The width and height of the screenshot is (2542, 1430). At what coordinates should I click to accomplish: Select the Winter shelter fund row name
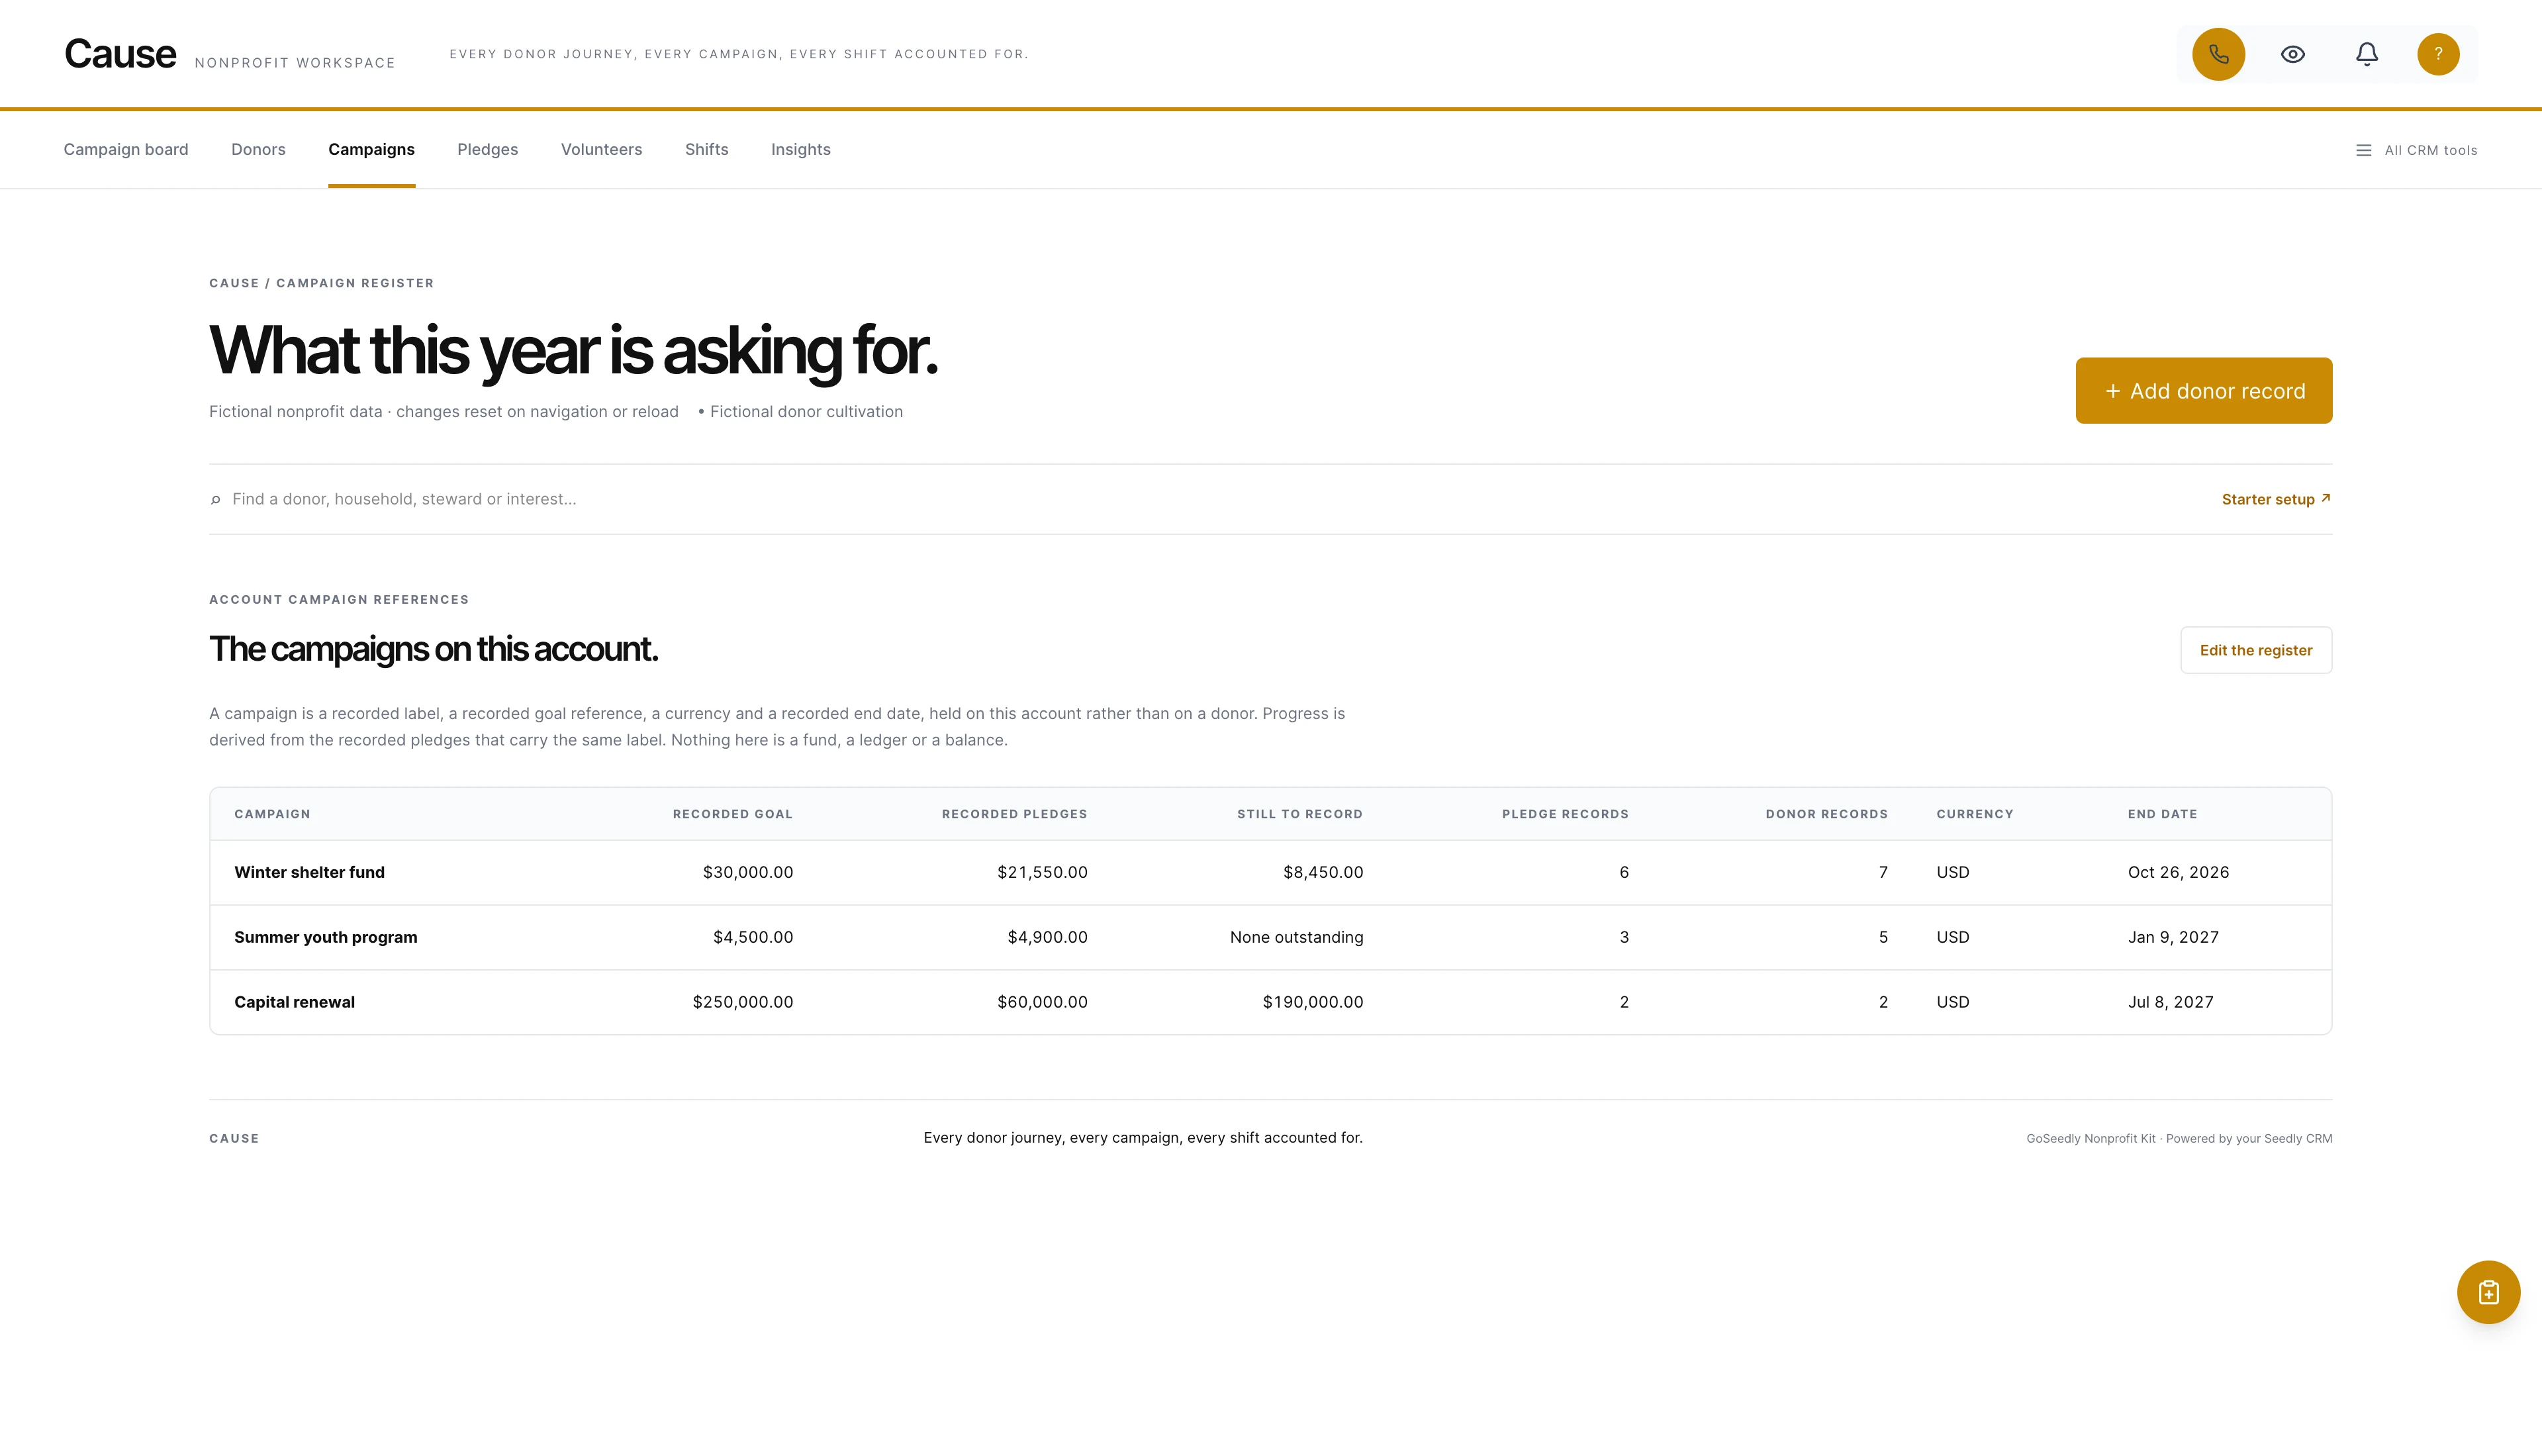coord(309,873)
